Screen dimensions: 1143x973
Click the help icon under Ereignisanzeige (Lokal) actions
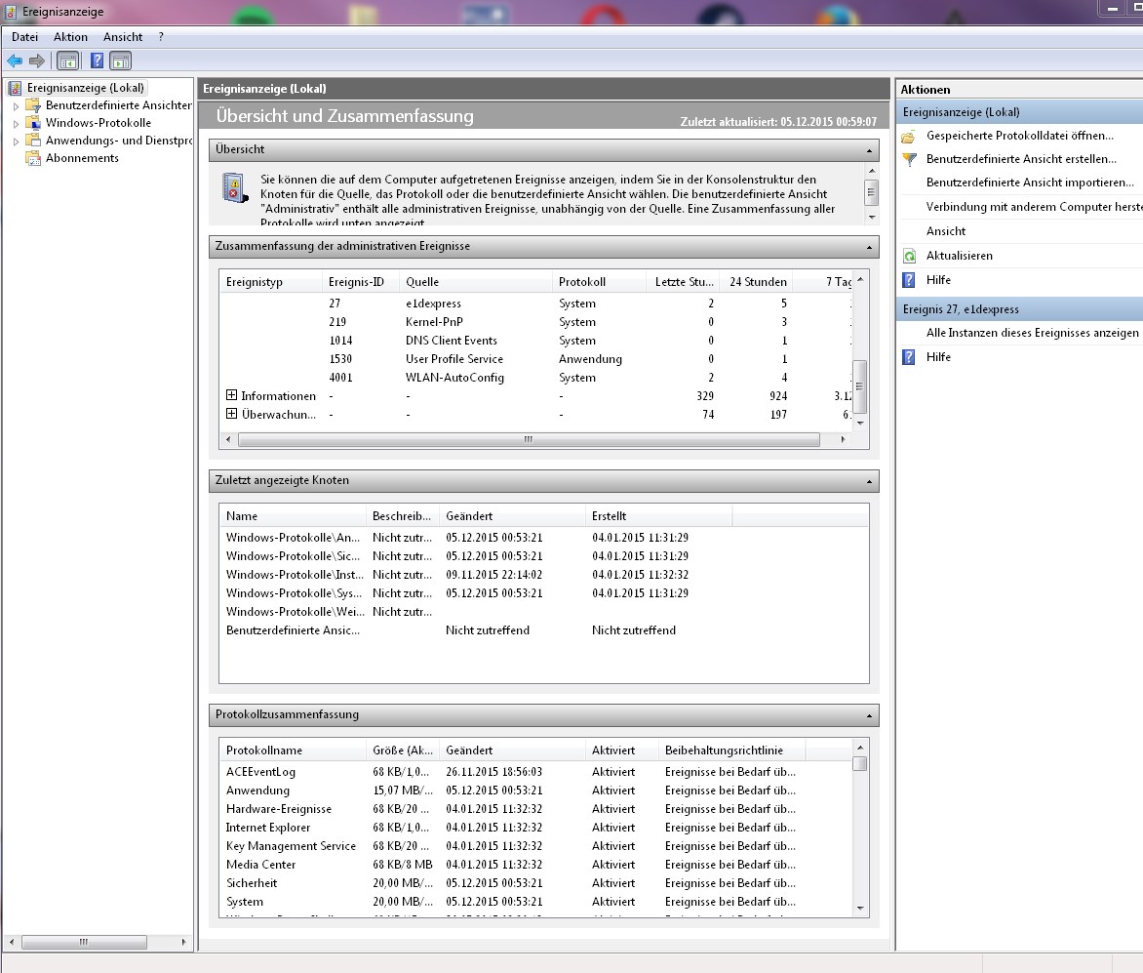tap(909, 280)
